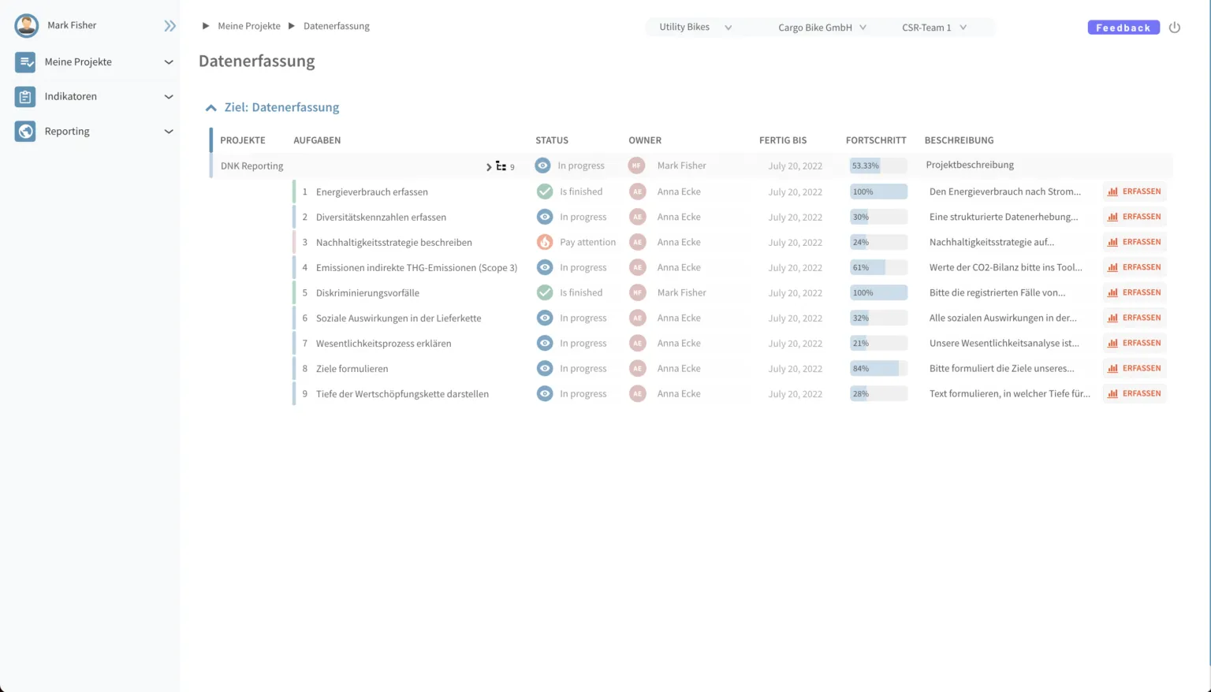Screen dimensions: 1211x692
Task: Click ERFASSEN for Wesentlichkeitsprozess erklären
Action: 1135,343
